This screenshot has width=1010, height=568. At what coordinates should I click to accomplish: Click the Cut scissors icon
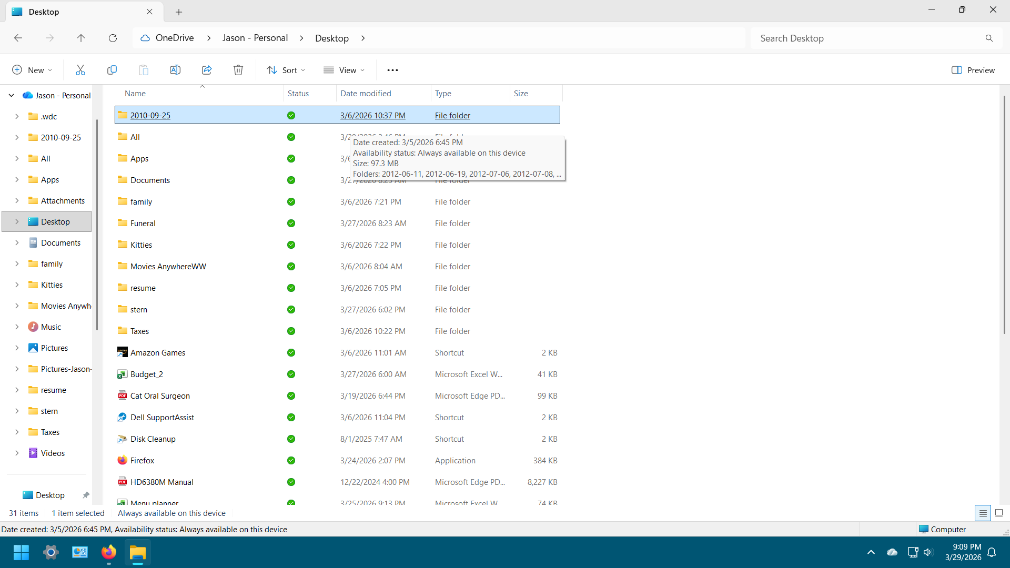pos(80,70)
